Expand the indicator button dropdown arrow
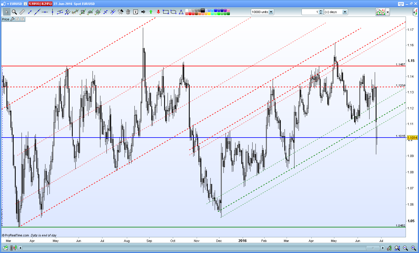 [388, 12]
